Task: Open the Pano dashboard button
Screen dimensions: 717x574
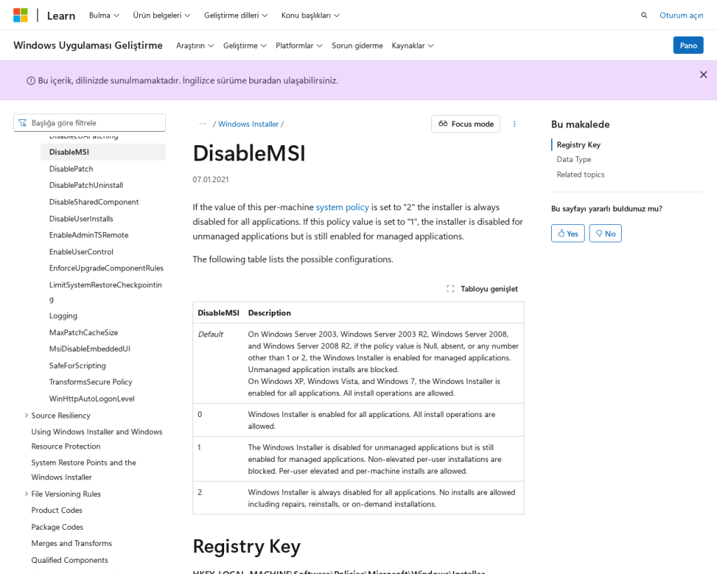Action: [688, 46]
